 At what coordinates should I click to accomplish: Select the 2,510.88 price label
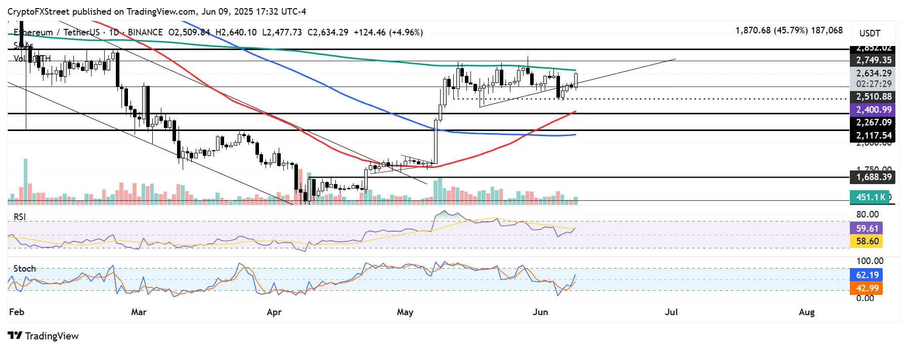[874, 97]
